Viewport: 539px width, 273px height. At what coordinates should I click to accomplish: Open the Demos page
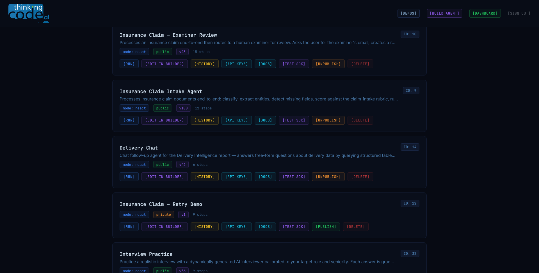pyautogui.click(x=408, y=13)
